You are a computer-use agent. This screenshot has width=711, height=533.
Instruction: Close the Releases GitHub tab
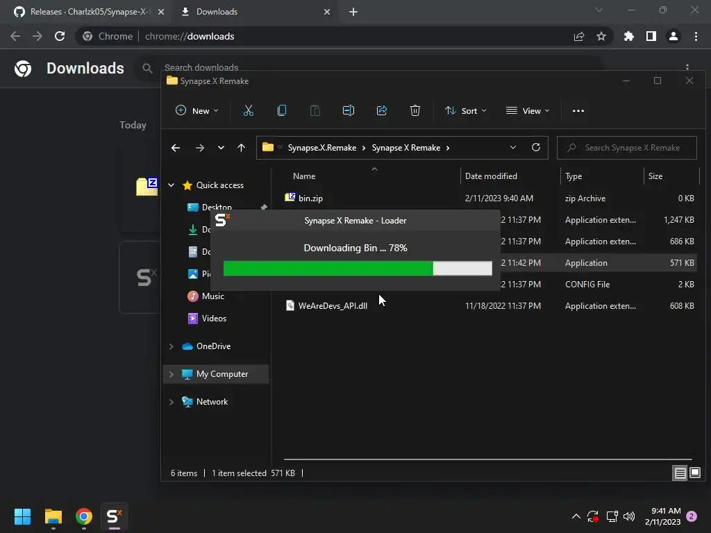[161, 12]
